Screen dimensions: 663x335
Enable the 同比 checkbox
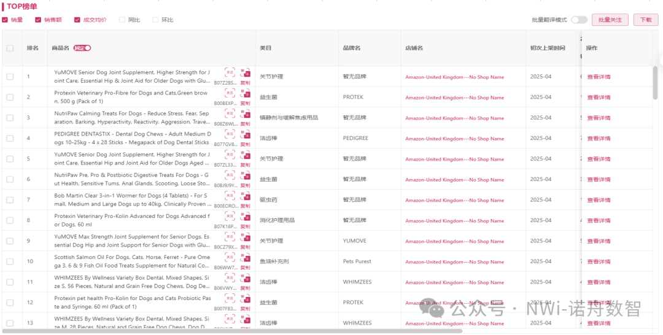pyautogui.click(x=122, y=20)
